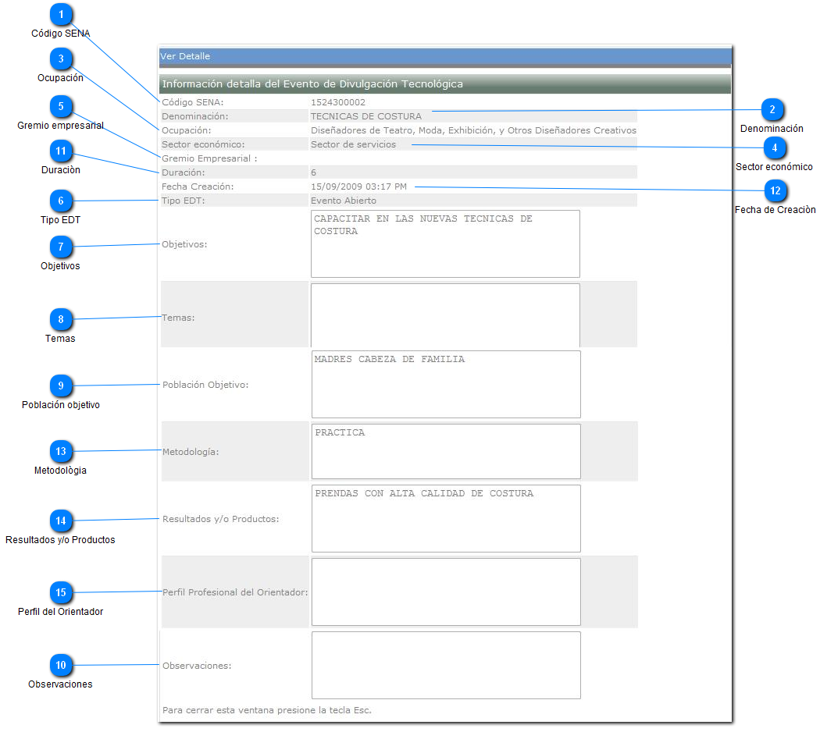Click the empty Temas text area
The image size is (820, 732).
tap(445, 315)
